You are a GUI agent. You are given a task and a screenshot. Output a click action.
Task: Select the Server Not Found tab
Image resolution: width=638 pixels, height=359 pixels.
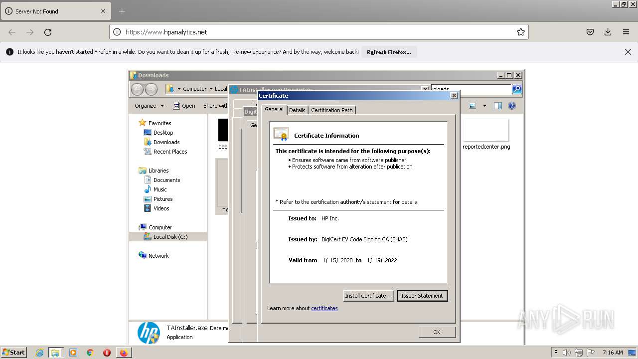(55, 11)
